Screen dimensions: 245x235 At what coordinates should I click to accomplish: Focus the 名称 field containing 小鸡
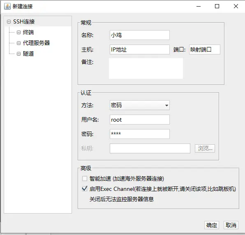pos(139,35)
